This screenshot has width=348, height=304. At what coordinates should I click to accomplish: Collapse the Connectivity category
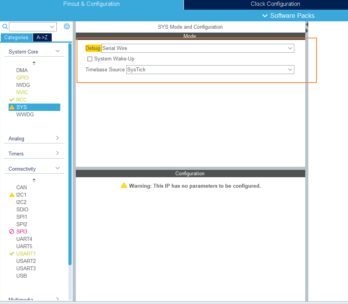[x=58, y=168]
